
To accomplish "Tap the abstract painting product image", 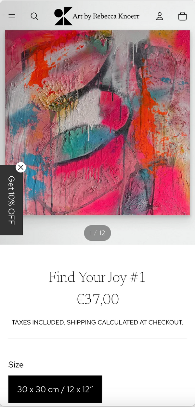I will (97, 123).
